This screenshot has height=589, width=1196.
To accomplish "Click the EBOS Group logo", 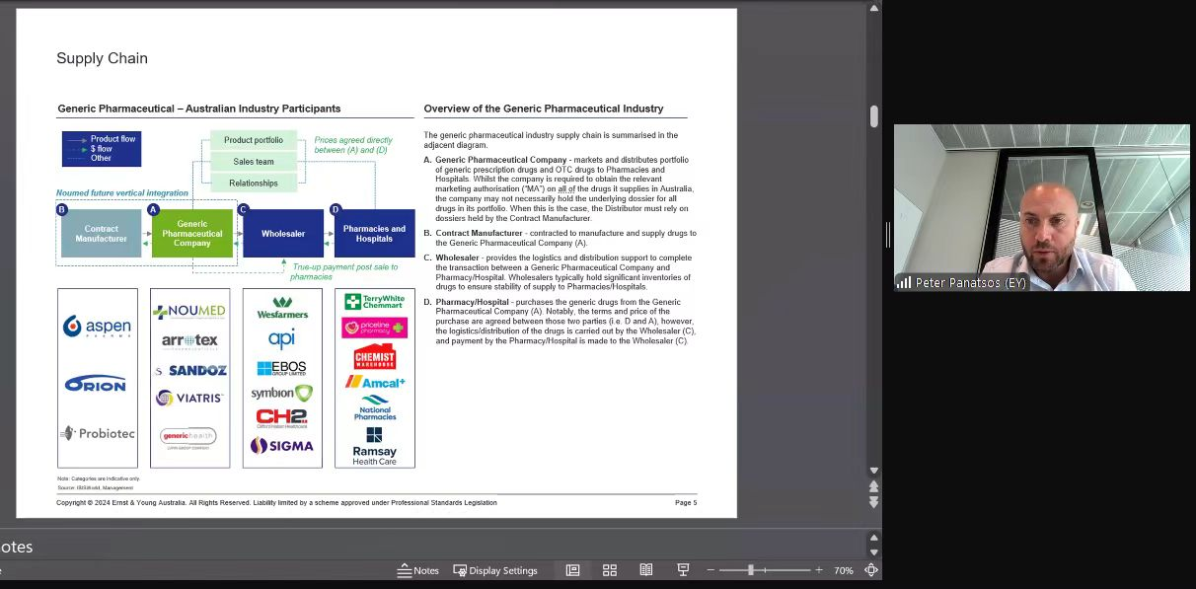I will coord(282,368).
